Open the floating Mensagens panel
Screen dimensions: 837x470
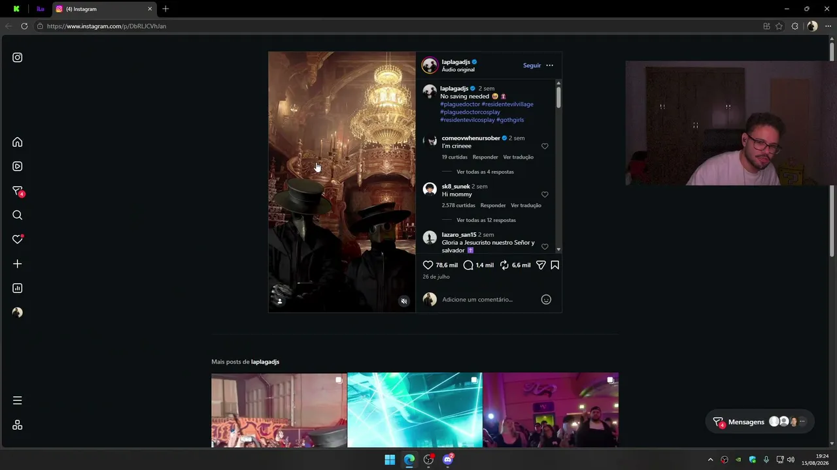tap(760, 422)
